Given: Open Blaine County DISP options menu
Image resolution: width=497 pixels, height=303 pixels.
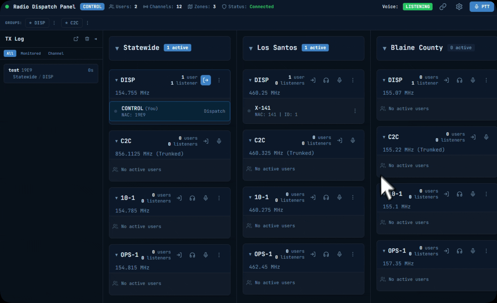Looking at the screenshot, I should [x=486, y=80].
